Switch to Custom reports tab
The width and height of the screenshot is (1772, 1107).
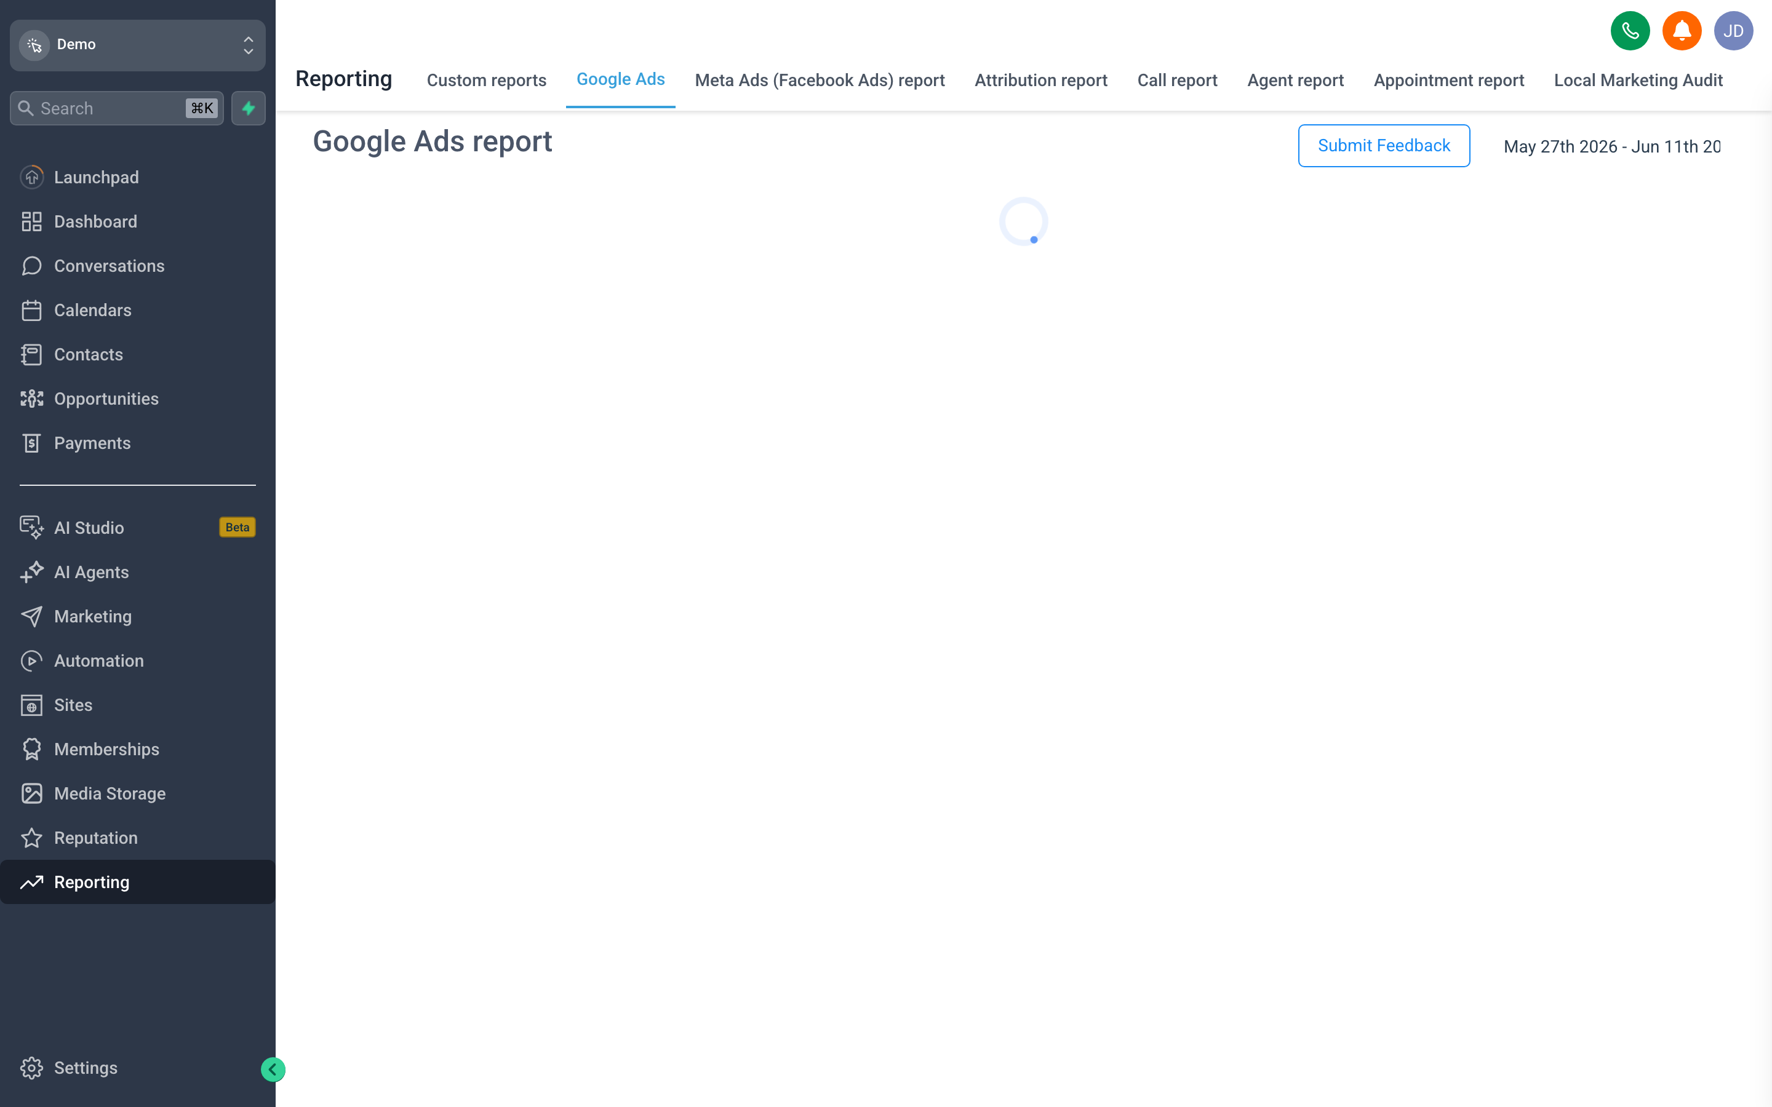coord(486,80)
